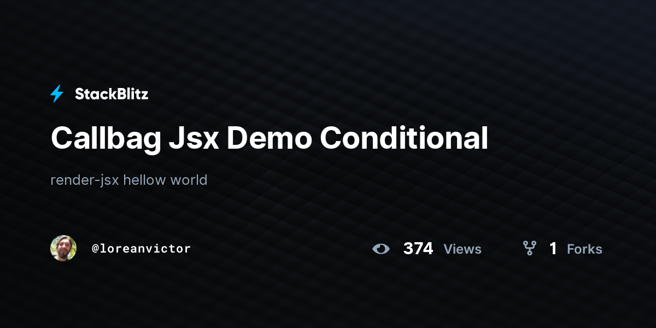Open the @loreanvictor username link
The height and width of the screenshot is (328, 656).
click(x=141, y=249)
